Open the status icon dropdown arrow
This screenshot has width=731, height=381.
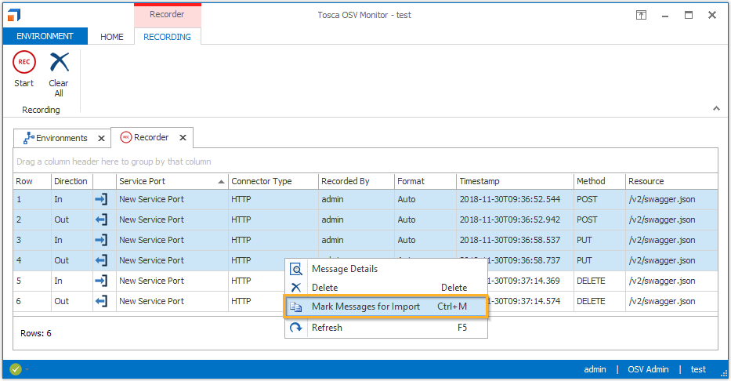click(x=27, y=369)
